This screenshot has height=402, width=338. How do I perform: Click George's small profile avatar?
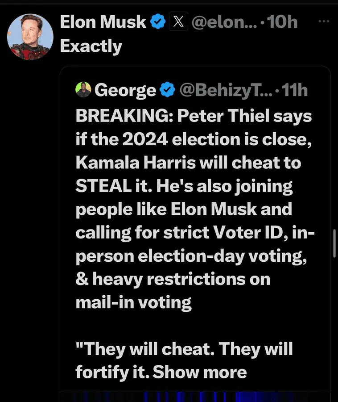83,90
